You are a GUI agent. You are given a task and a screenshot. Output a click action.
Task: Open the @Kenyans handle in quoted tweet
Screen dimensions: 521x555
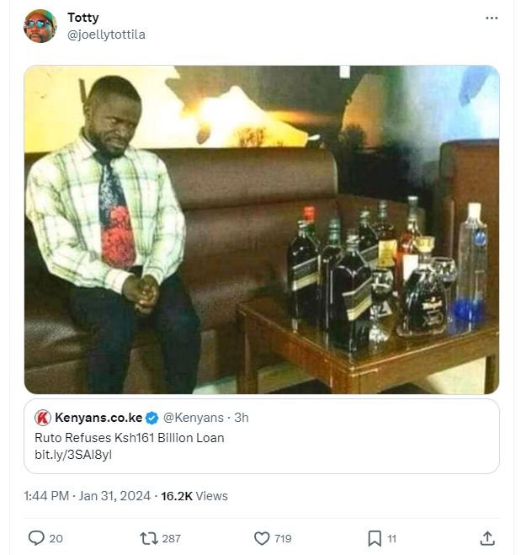tap(193, 418)
